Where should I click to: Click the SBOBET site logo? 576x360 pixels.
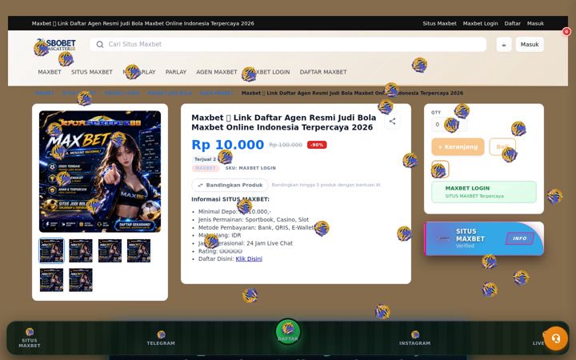[55, 45]
